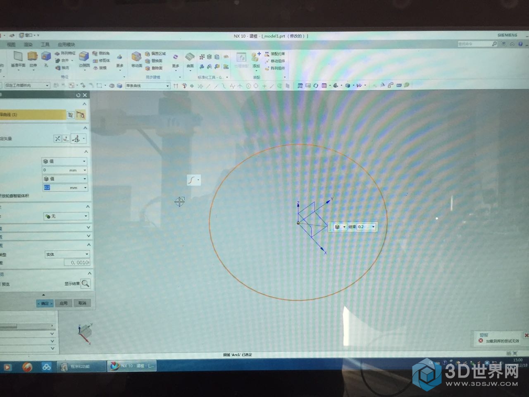The height and width of the screenshot is (397, 529).
Task: Open the start limit type dropdown (值)
Action: pos(64,161)
